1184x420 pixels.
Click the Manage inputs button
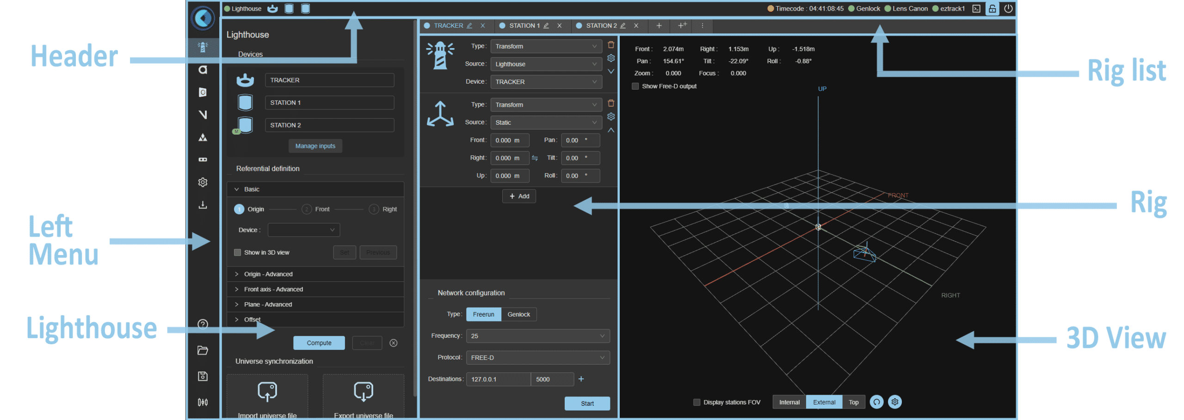(315, 146)
